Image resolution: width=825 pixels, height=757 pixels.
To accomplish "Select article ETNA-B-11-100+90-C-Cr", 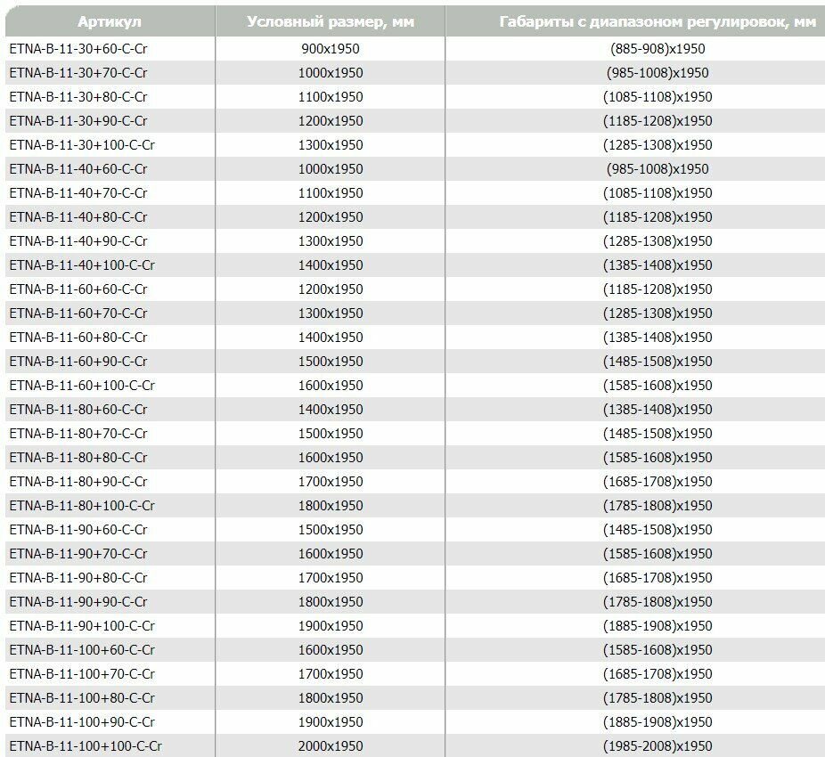I will (x=82, y=722).
